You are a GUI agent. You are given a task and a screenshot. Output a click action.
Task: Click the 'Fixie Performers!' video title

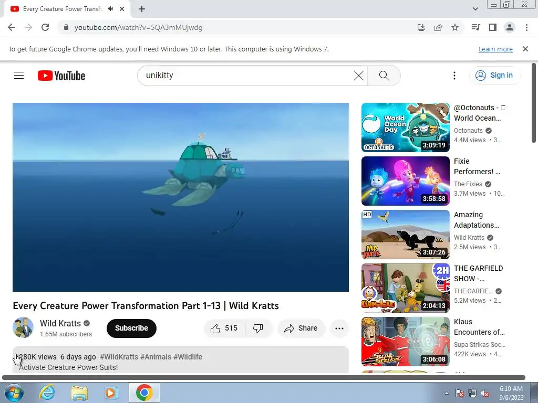477,166
